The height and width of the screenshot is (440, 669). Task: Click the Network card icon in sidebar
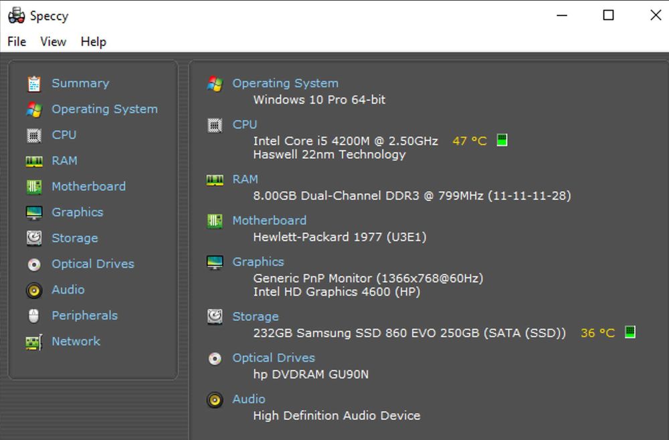tap(34, 342)
